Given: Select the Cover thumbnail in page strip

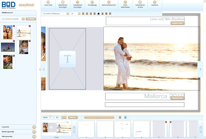Looking at the screenshot, I should click(x=56, y=129).
